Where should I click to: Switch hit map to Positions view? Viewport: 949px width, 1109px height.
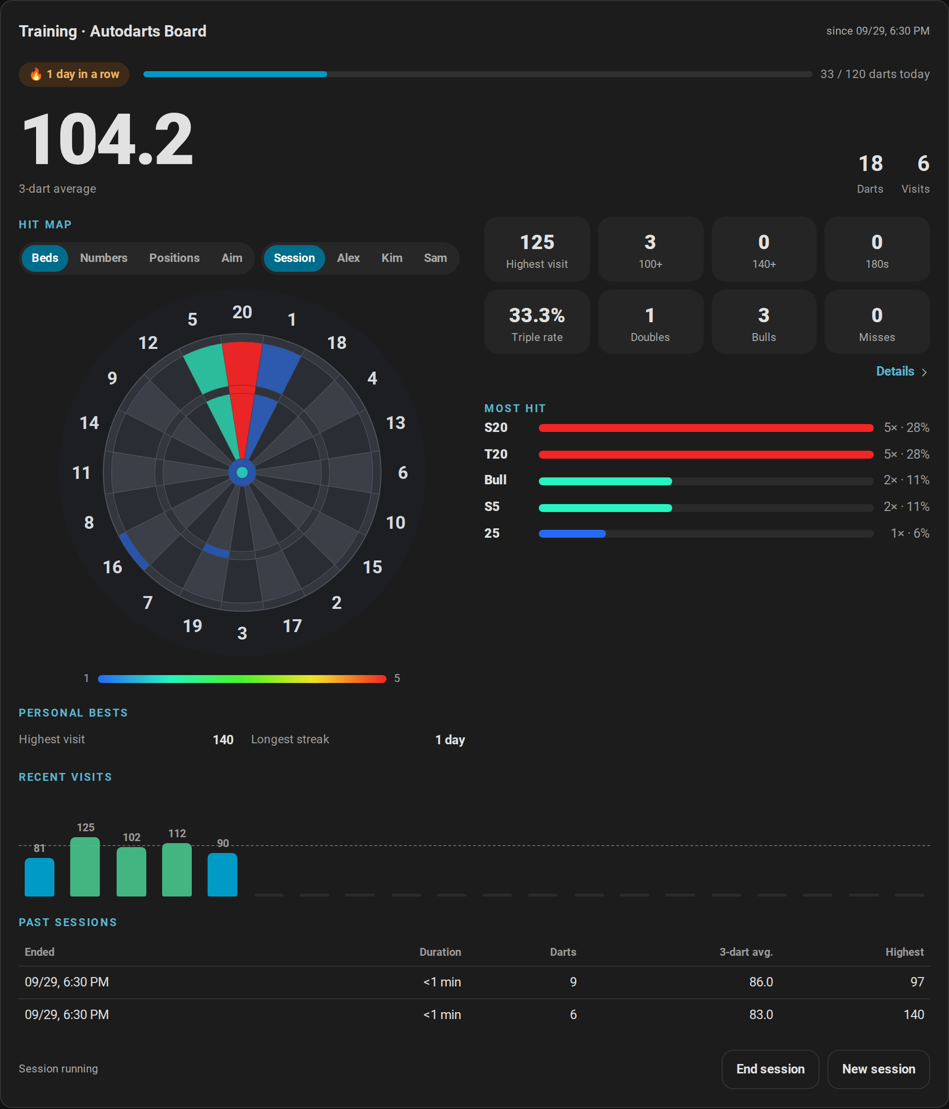point(174,258)
